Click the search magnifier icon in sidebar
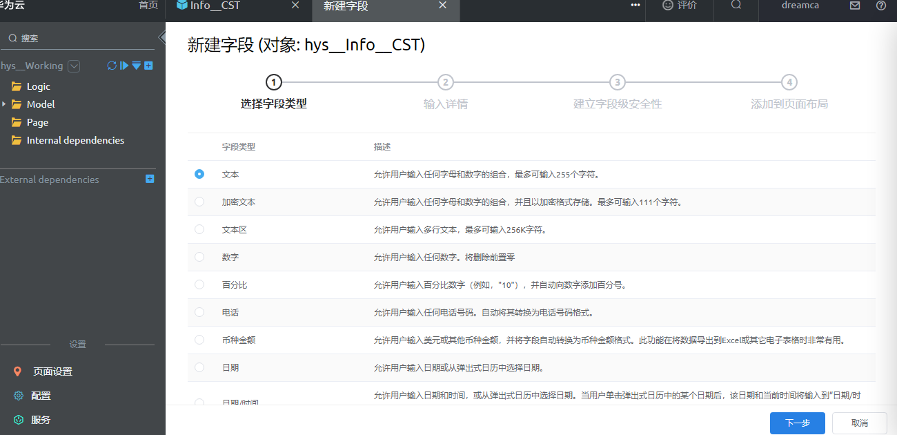This screenshot has height=435, width=897. pyautogui.click(x=12, y=39)
